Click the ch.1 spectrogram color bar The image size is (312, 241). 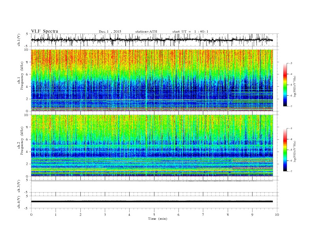point(285,85)
